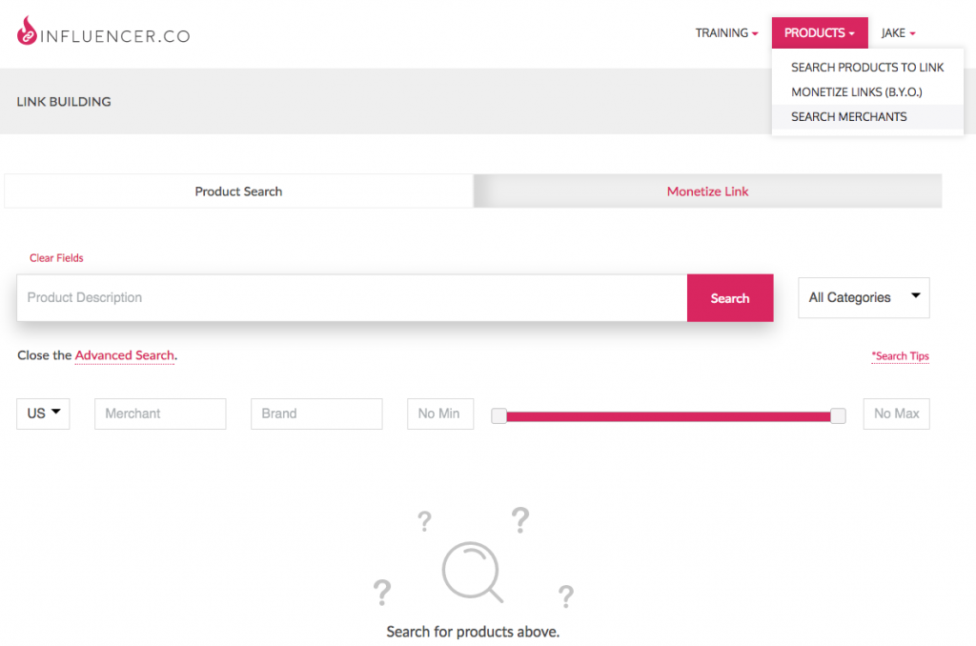Click the Clear Fields link

coord(56,257)
